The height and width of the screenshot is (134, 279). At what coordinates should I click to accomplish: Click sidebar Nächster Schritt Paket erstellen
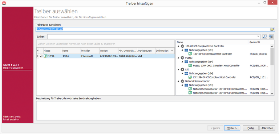(12, 118)
